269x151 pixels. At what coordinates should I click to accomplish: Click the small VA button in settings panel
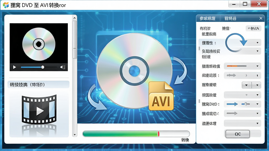[x=254, y=28]
